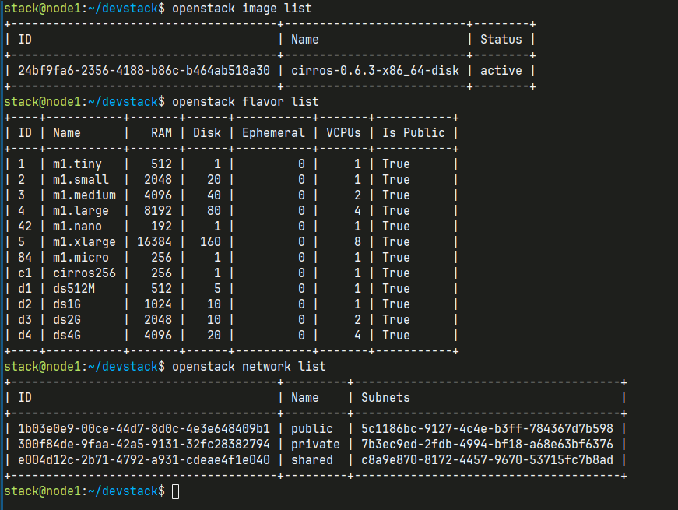Select the cirros-0.6.3-x86_64-disk image name
Viewport: 678px width, 510px height.
tap(375, 71)
